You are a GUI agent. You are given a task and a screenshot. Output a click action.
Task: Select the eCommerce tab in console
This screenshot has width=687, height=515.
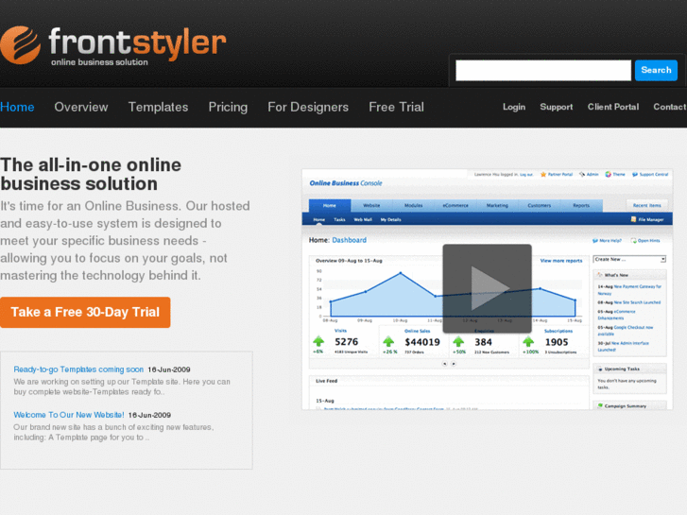pos(455,206)
